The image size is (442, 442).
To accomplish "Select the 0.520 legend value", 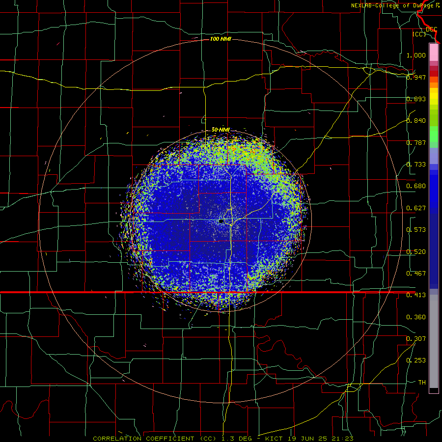I will pos(416,252).
